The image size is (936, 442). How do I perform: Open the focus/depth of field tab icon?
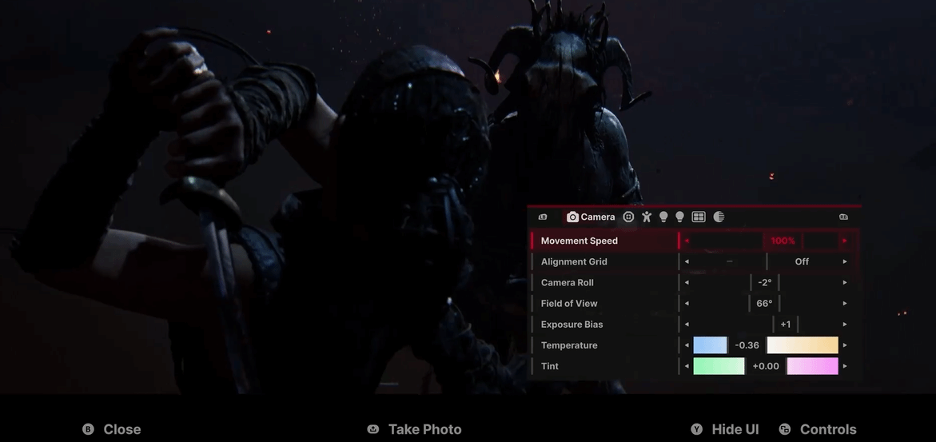coord(628,217)
